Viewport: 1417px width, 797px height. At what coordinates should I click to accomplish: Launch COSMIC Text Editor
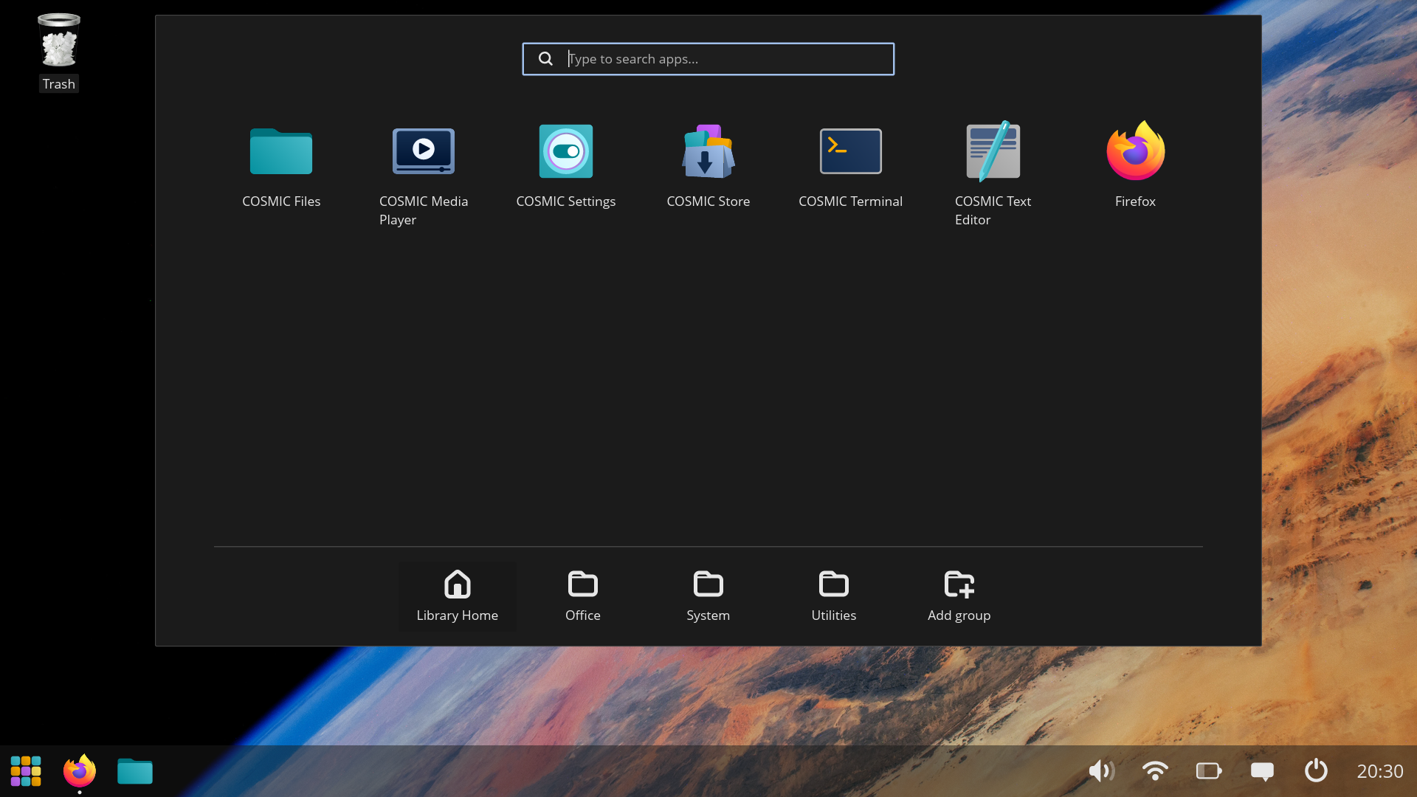point(993,151)
